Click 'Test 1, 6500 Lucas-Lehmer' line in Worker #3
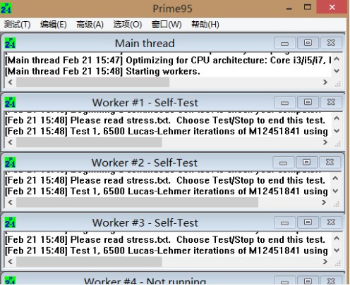This screenshot has height=285, width=350. [167, 251]
